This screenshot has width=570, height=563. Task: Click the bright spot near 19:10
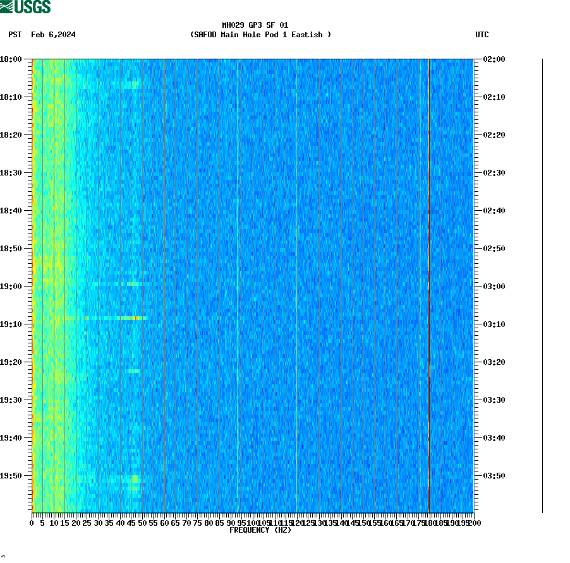point(135,319)
